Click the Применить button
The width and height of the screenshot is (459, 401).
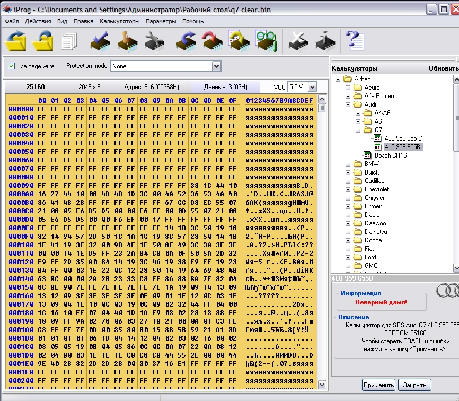coord(378,385)
